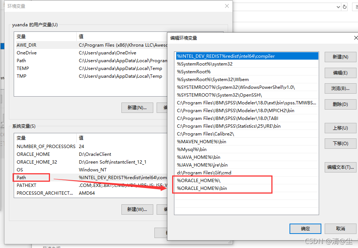Click 新建(N) in the edit variable dialog
This screenshot has height=248, width=358.
click(x=340, y=57)
